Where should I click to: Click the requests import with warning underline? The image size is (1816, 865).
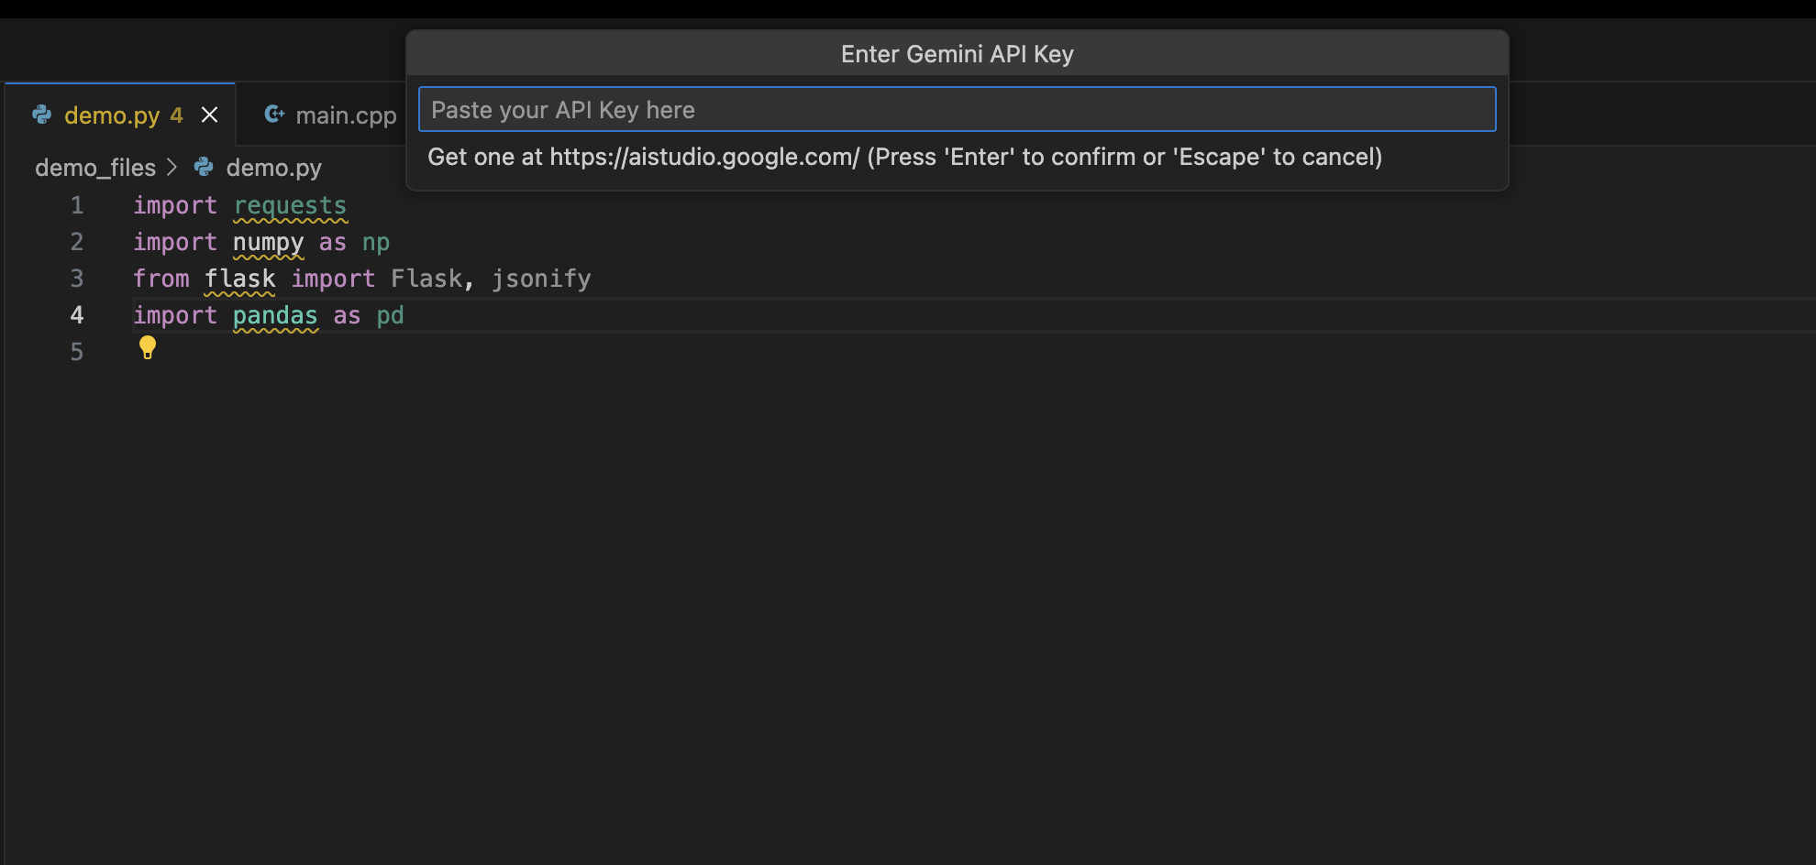290,205
